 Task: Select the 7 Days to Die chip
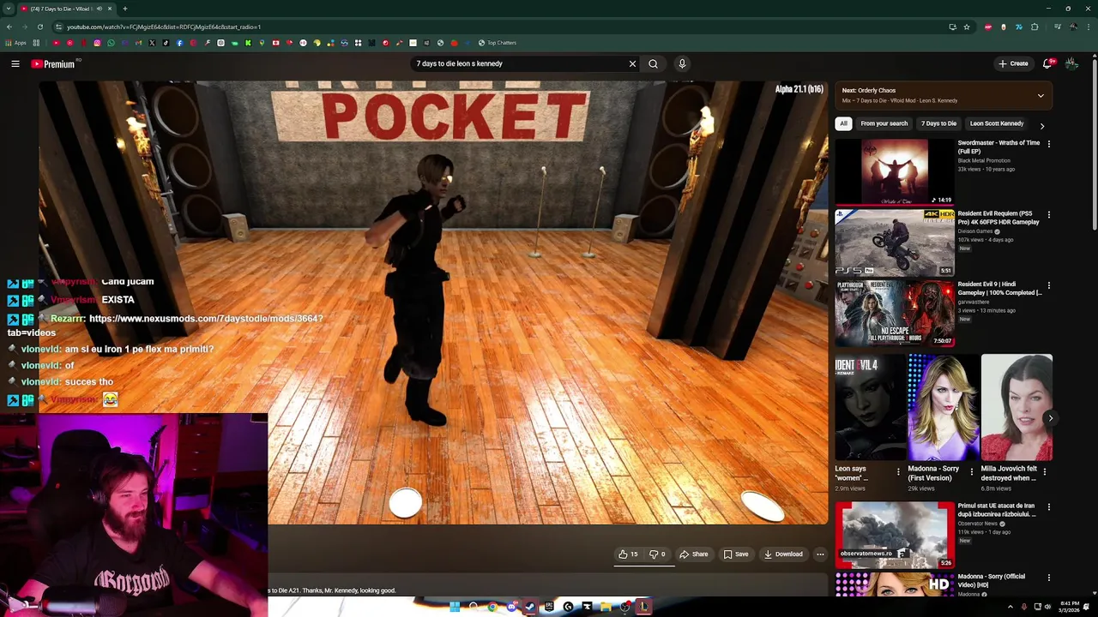(x=938, y=123)
